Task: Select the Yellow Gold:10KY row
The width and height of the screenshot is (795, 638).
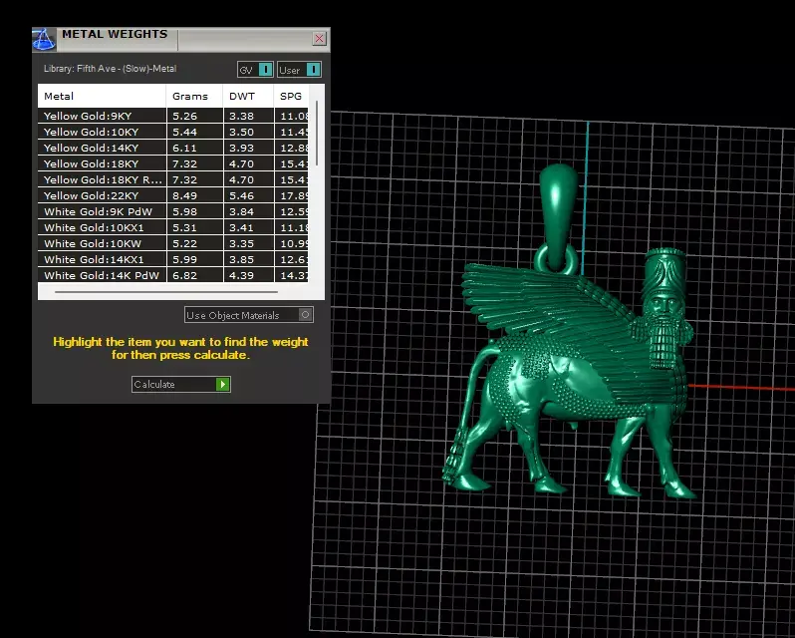Action: point(173,132)
